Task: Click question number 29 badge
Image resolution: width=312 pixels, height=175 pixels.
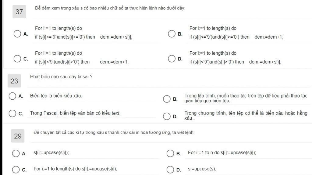Action: (18, 136)
